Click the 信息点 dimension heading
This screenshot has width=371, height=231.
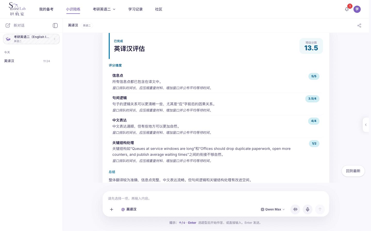tap(118, 75)
